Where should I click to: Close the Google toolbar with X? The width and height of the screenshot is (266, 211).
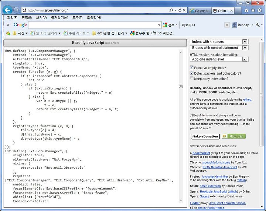point(8,25)
